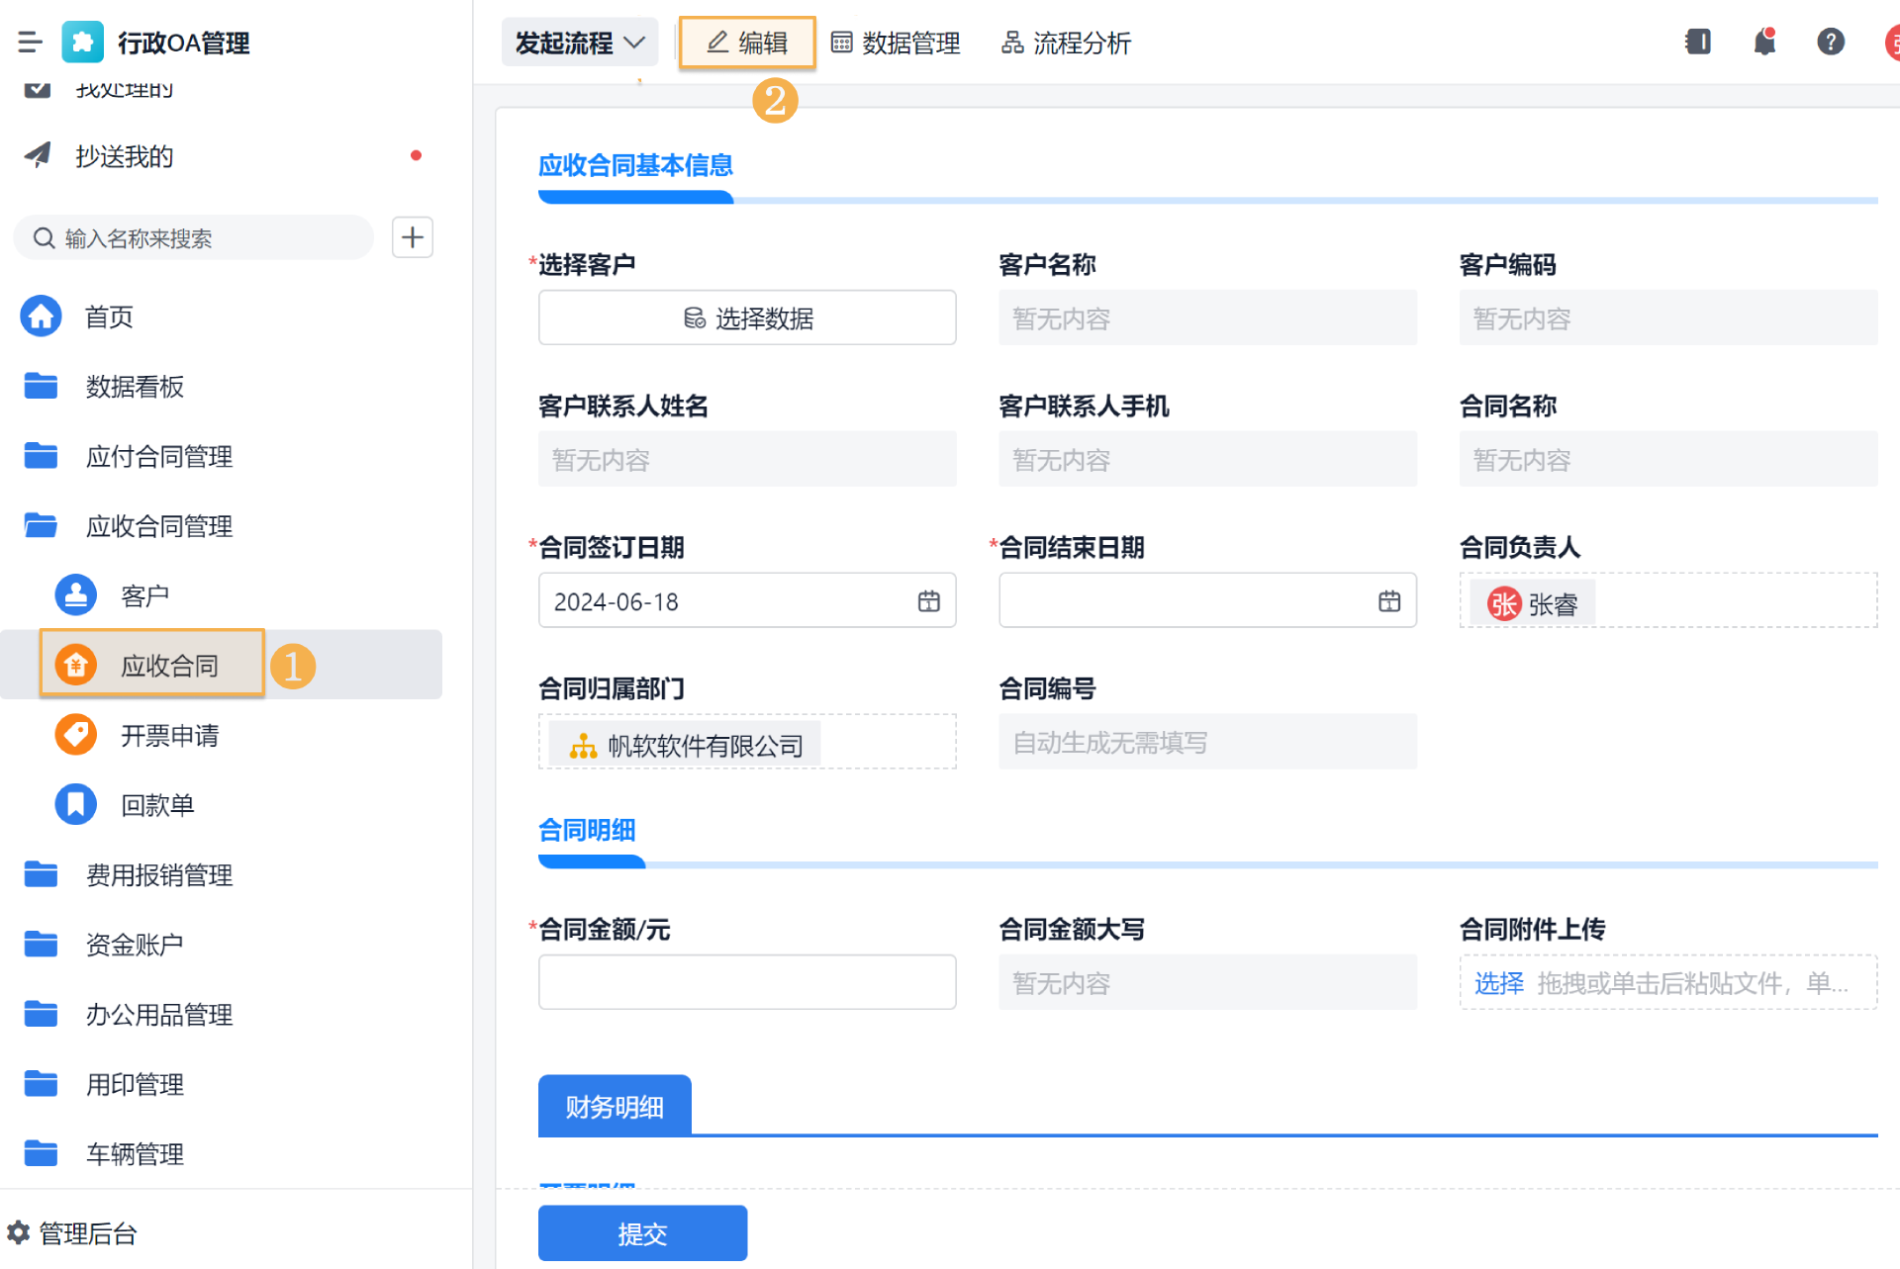Expand the 费用报销管理 folder
Image resolution: width=1900 pixels, height=1269 pixels.
coord(158,874)
